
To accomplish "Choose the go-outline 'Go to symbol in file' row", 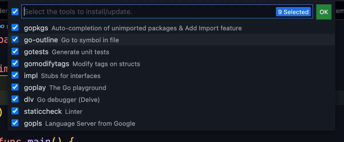I will point(171,40).
